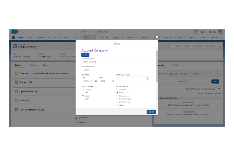Switch to the Chatter tab
The height and width of the screenshot is (156, 234).
point(176,65)
